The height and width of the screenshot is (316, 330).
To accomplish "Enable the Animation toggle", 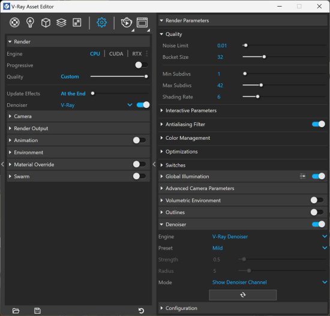I will pos(139,140).
